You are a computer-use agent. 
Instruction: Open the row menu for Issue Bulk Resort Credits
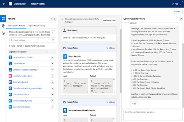[52, 57]
